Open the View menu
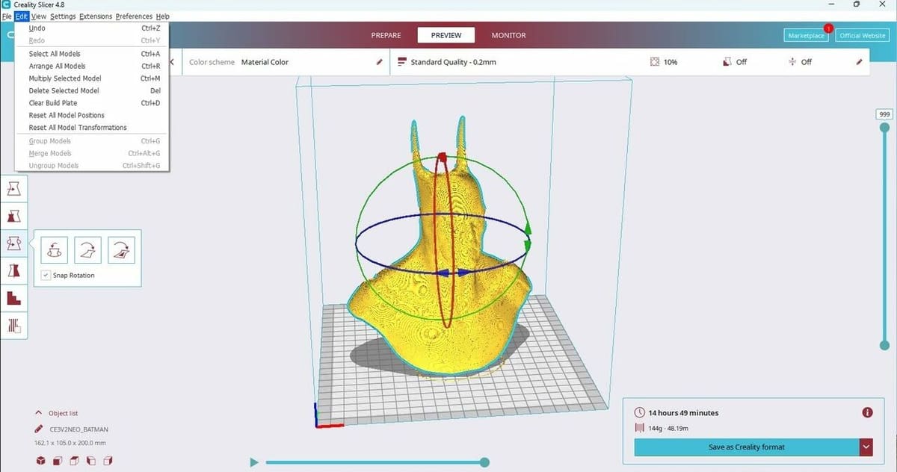Image resolution: width=897 pixels, height=472 pixels. pyautogui.click(x=39, y=16)
